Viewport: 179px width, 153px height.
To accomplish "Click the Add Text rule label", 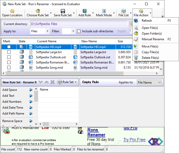I will (x=8, y=96).
